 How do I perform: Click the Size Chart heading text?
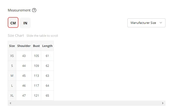pyautogui.click(x=16, y=36)
